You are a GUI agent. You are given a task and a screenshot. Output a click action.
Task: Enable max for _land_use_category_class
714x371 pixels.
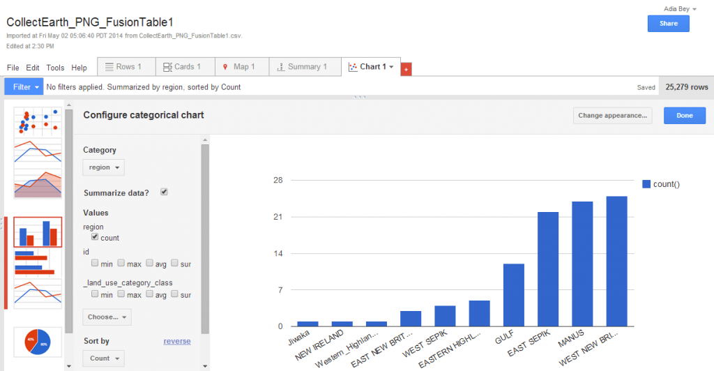(121, 294)
